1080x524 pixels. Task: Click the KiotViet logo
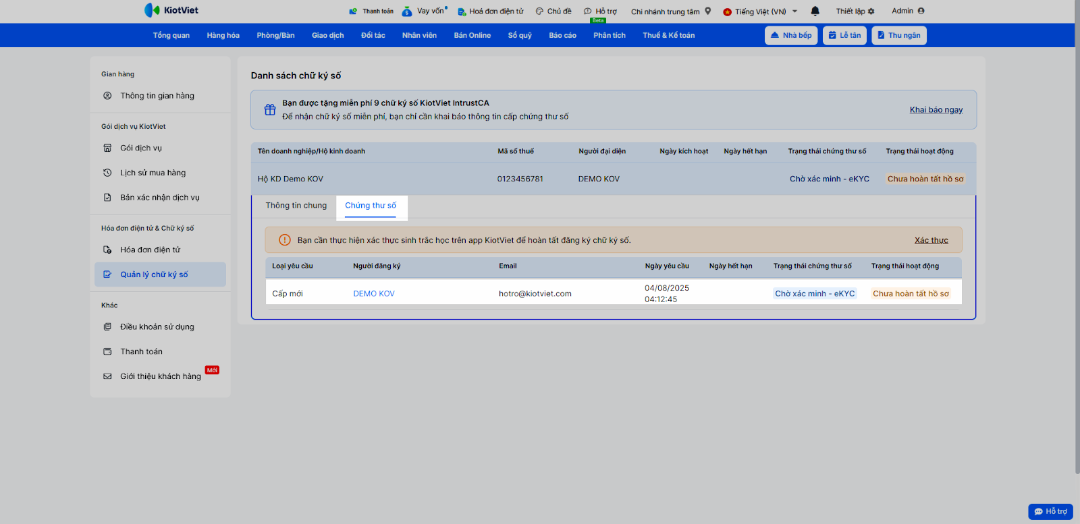171,10
